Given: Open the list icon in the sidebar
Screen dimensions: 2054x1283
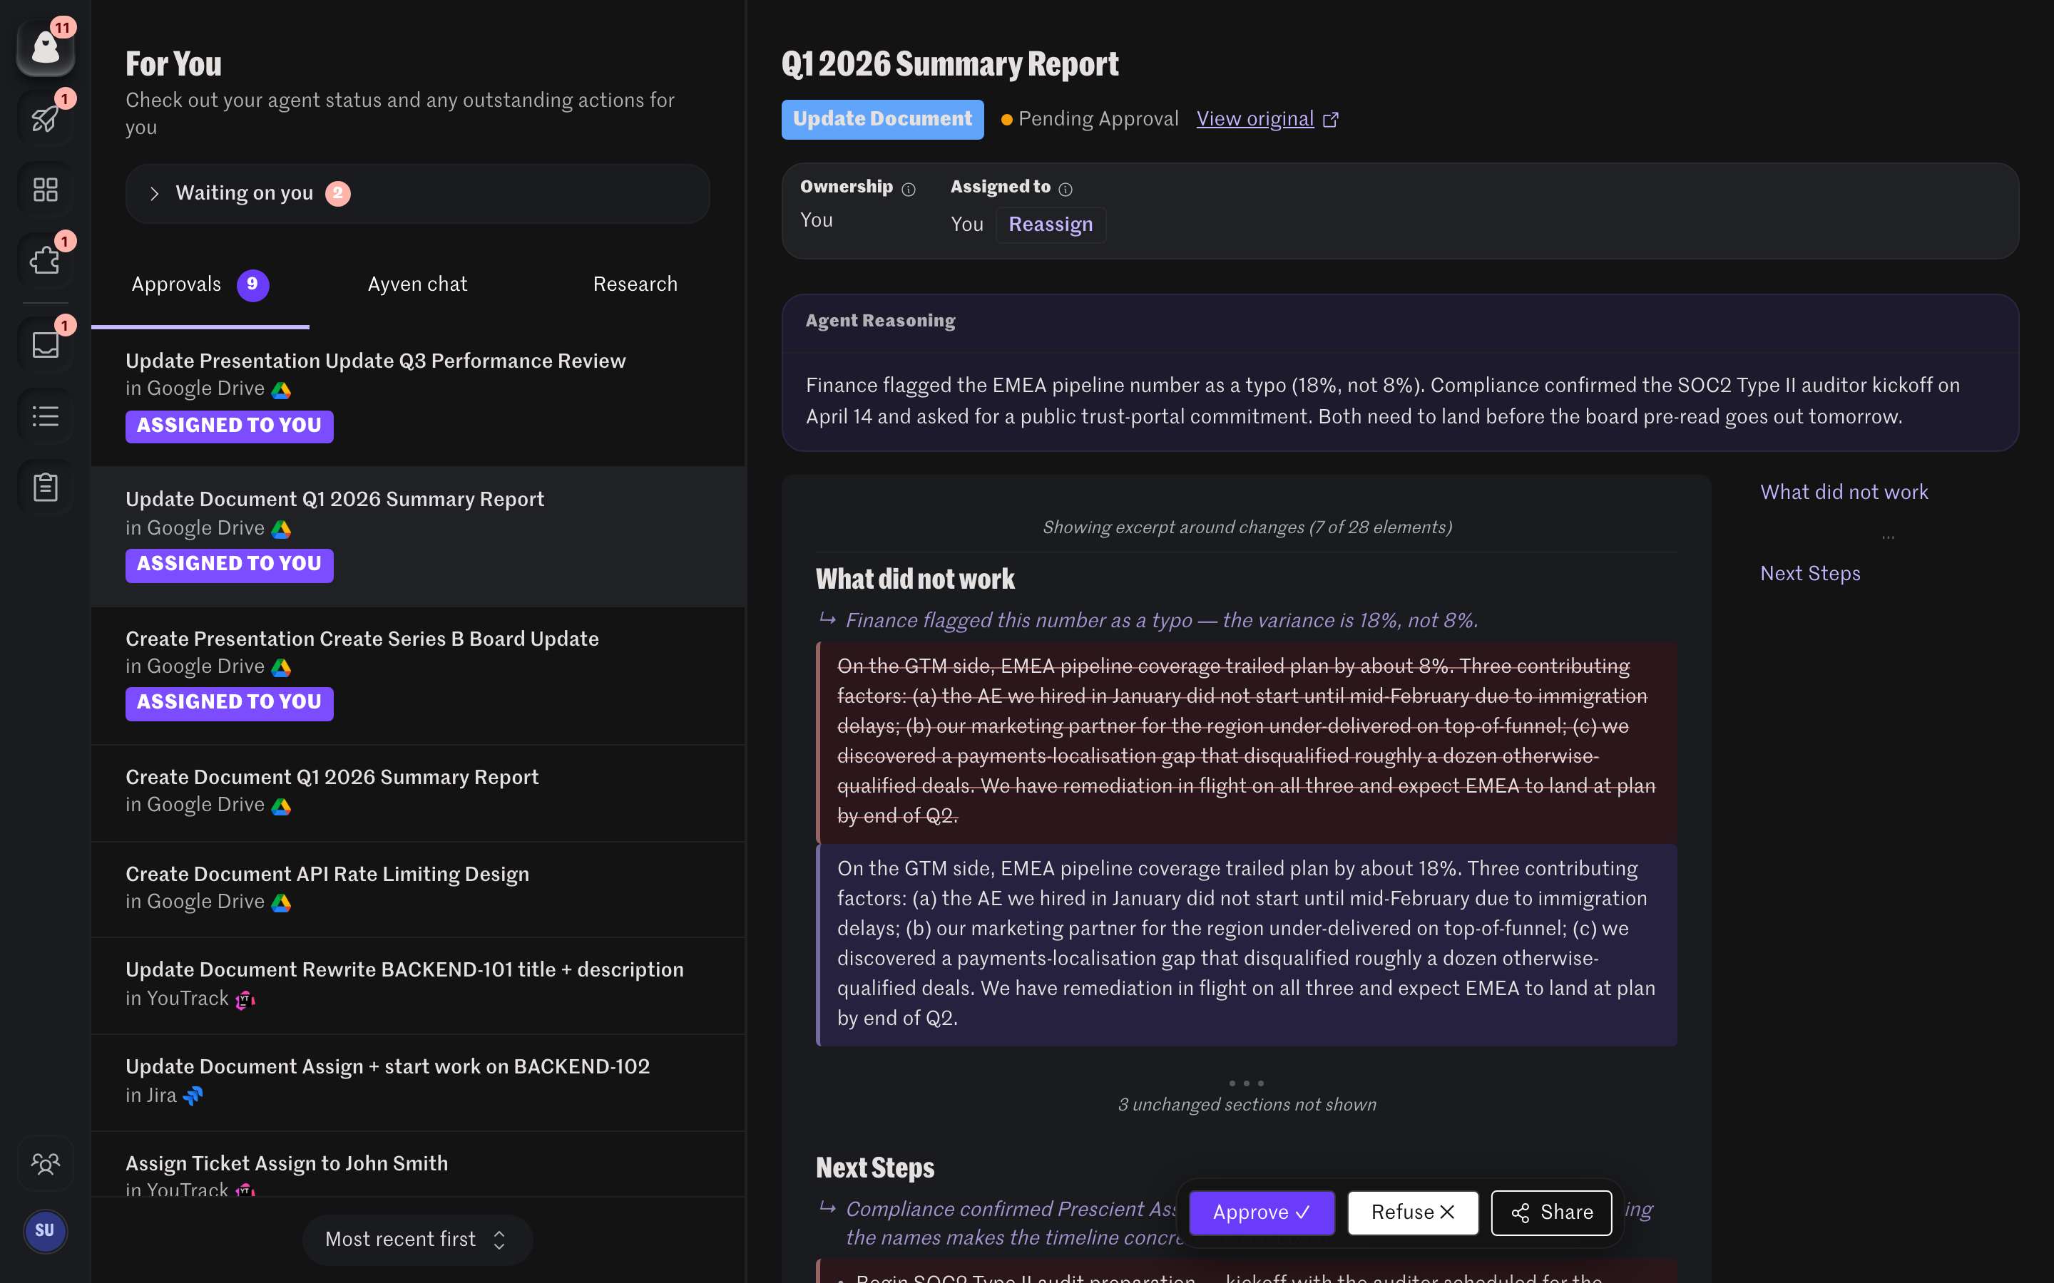Looking at the screenshot, I should tap(46, 416).
